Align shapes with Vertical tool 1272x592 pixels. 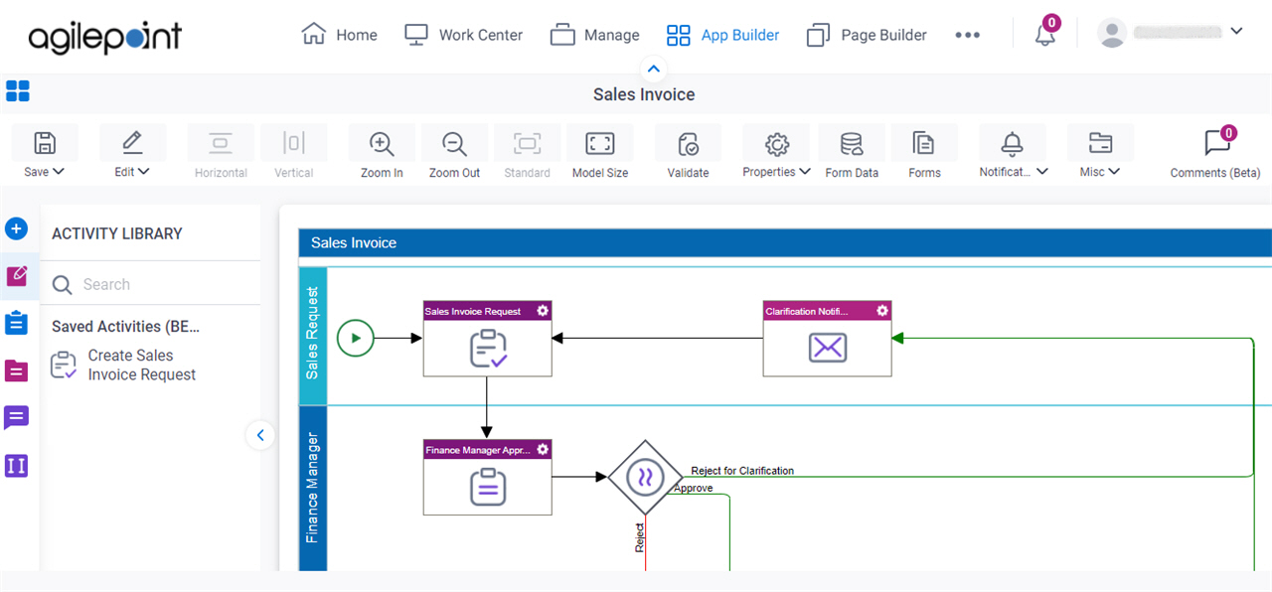(x=294, y=154)
